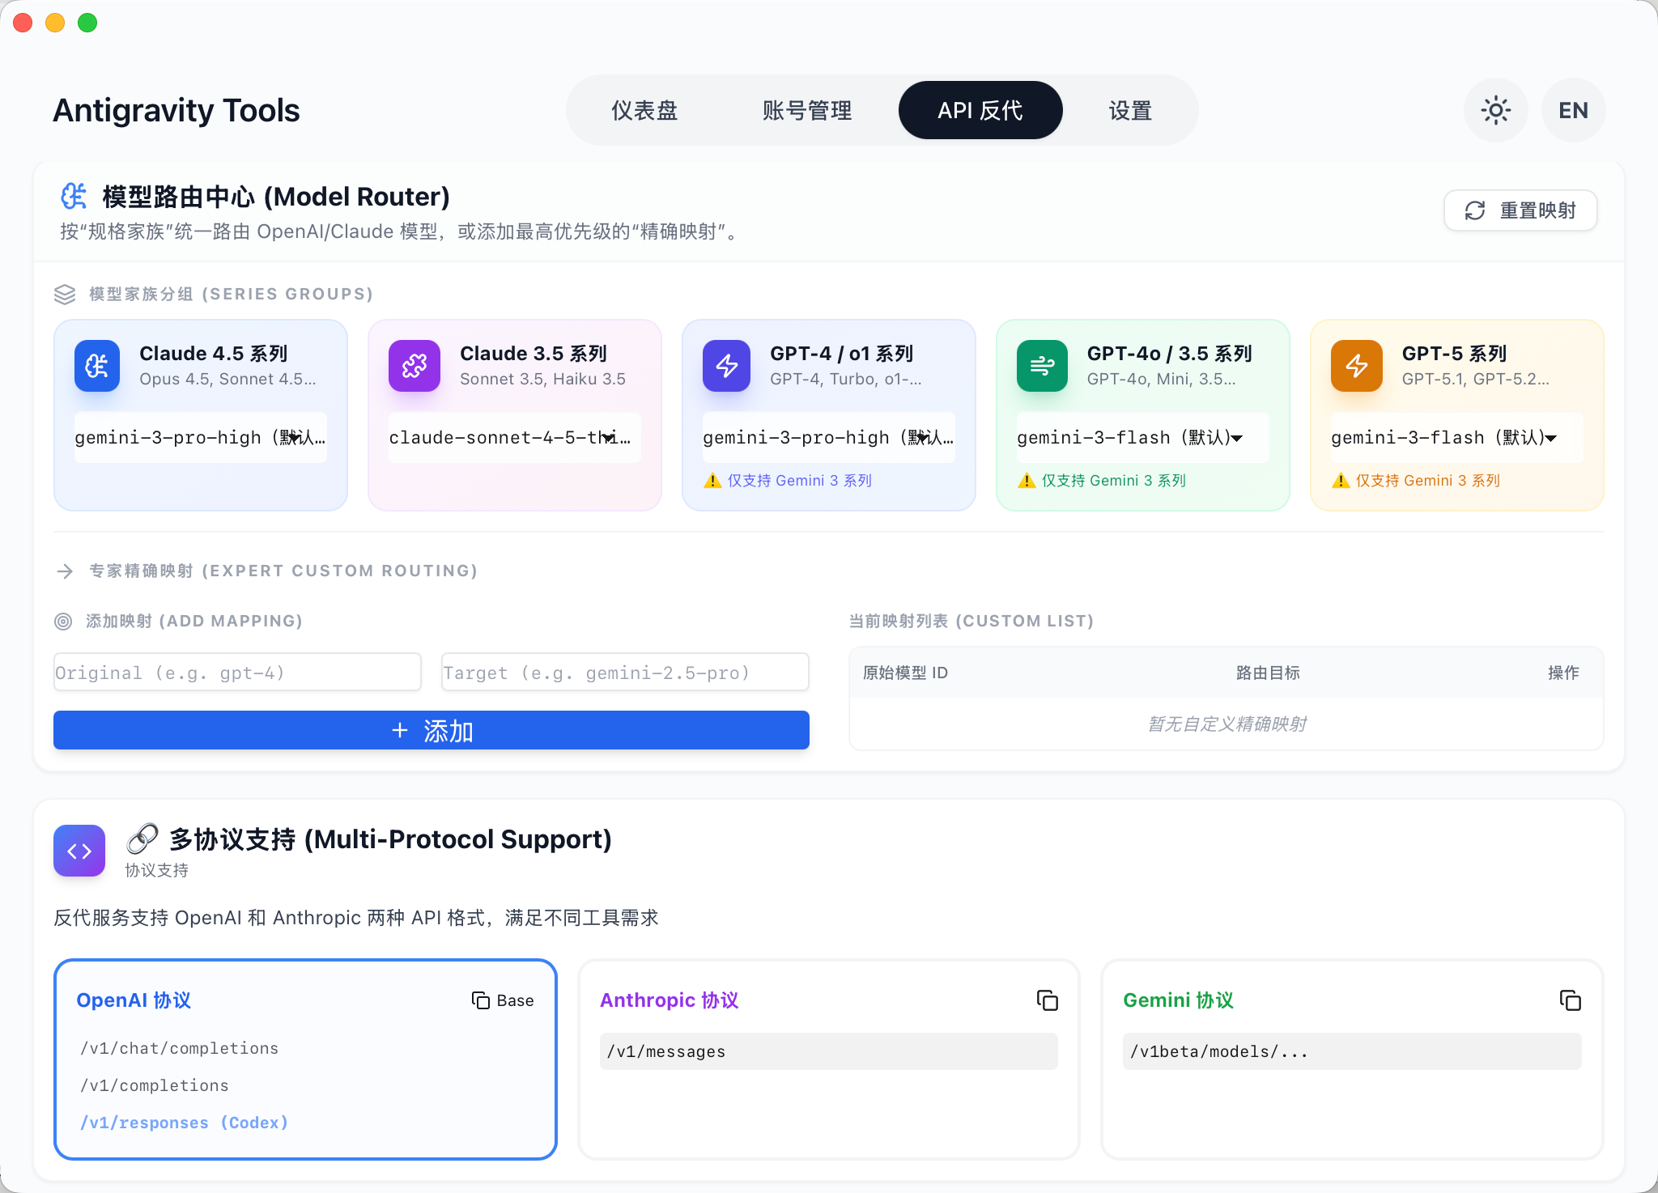Switch to the 仪表盘 dashboard tab

point(644,110)
